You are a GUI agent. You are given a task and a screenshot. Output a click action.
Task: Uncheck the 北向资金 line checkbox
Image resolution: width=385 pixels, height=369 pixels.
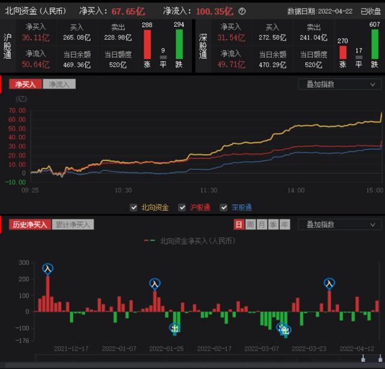click(x=134, y=208)
